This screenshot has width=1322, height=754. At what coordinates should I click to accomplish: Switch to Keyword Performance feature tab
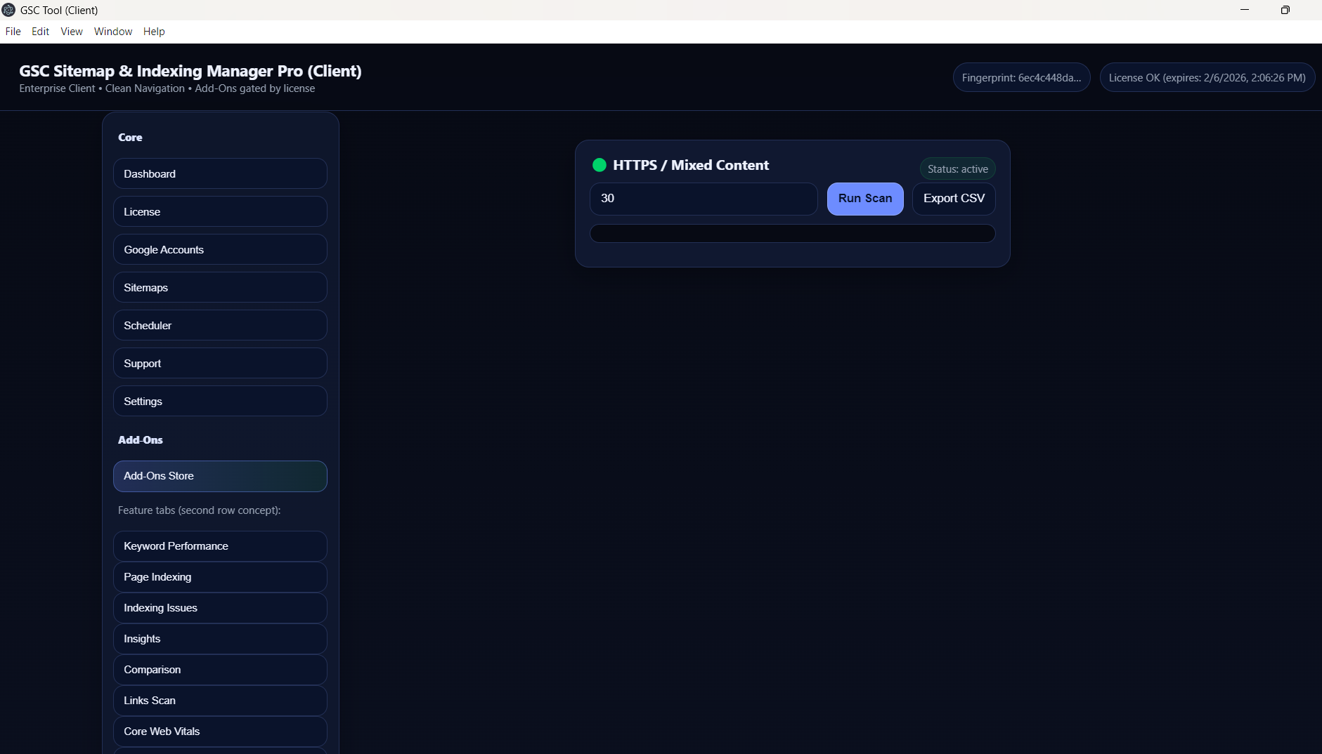pos(220,546)
